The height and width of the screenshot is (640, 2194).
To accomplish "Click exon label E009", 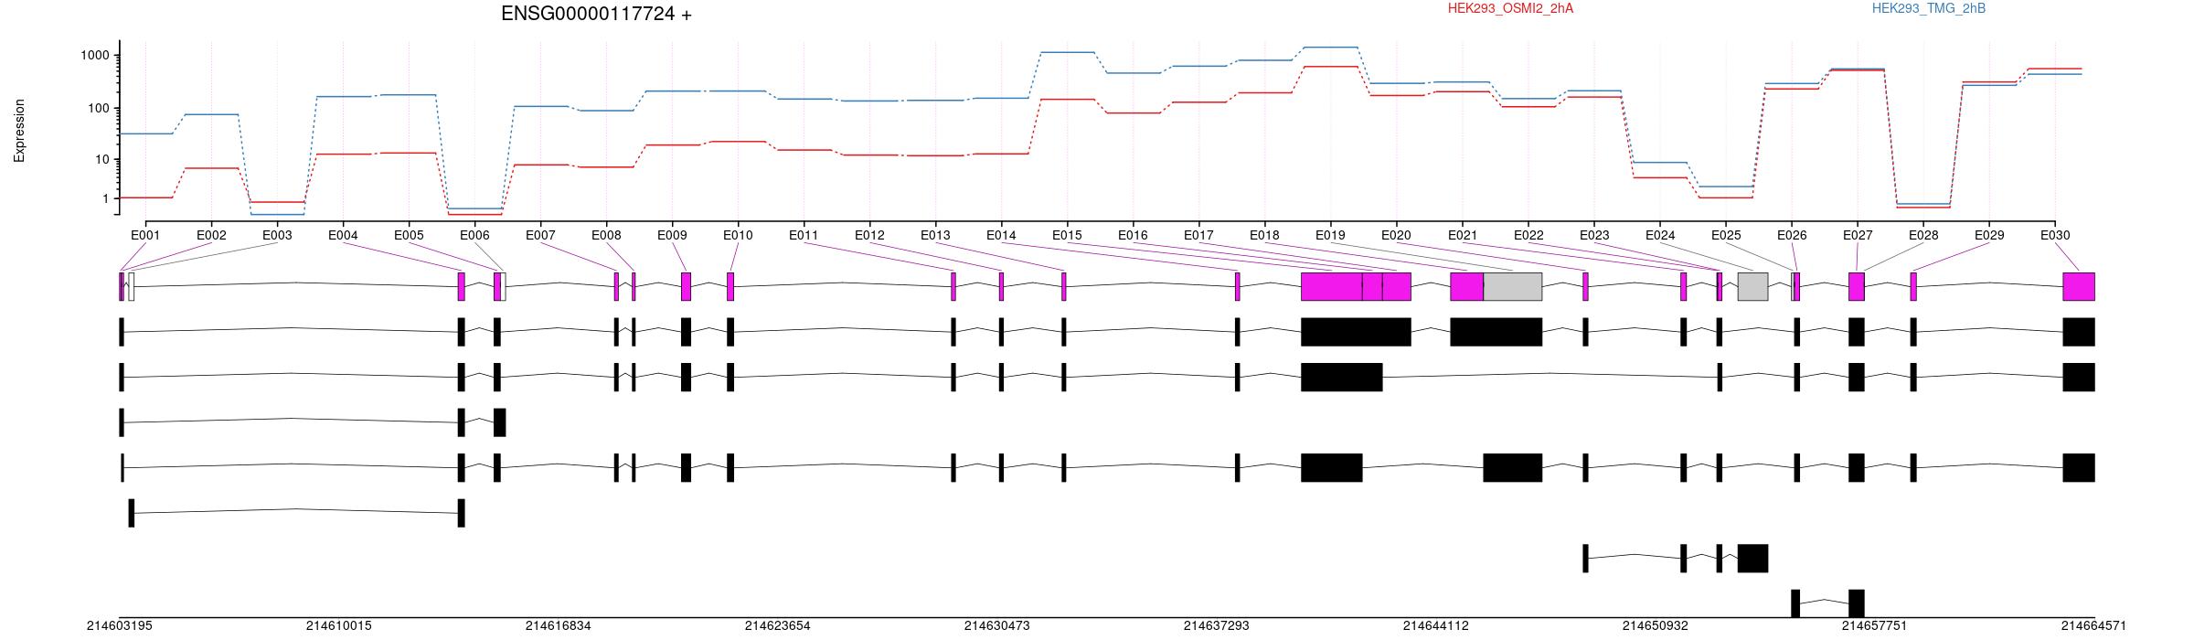I will [x=672, y=235].
